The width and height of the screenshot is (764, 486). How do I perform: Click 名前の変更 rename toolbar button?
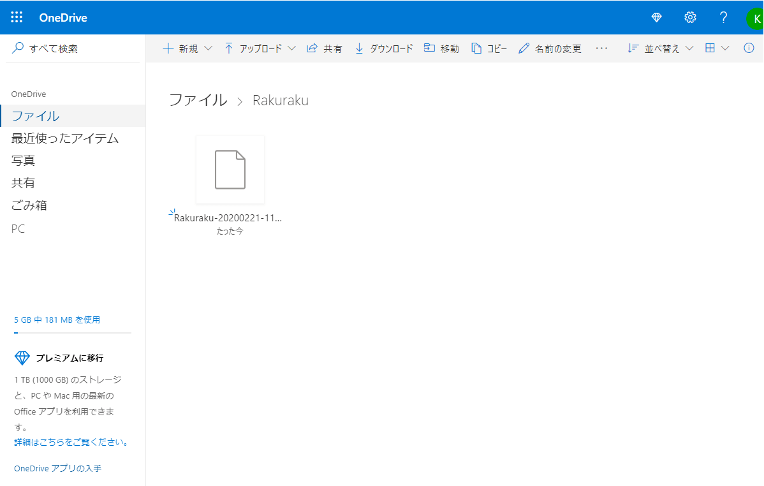point(550,48)
